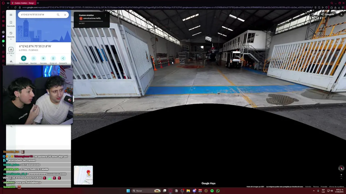
Task: Open Opera menu logo at top-left
Action: click(3, 3)
